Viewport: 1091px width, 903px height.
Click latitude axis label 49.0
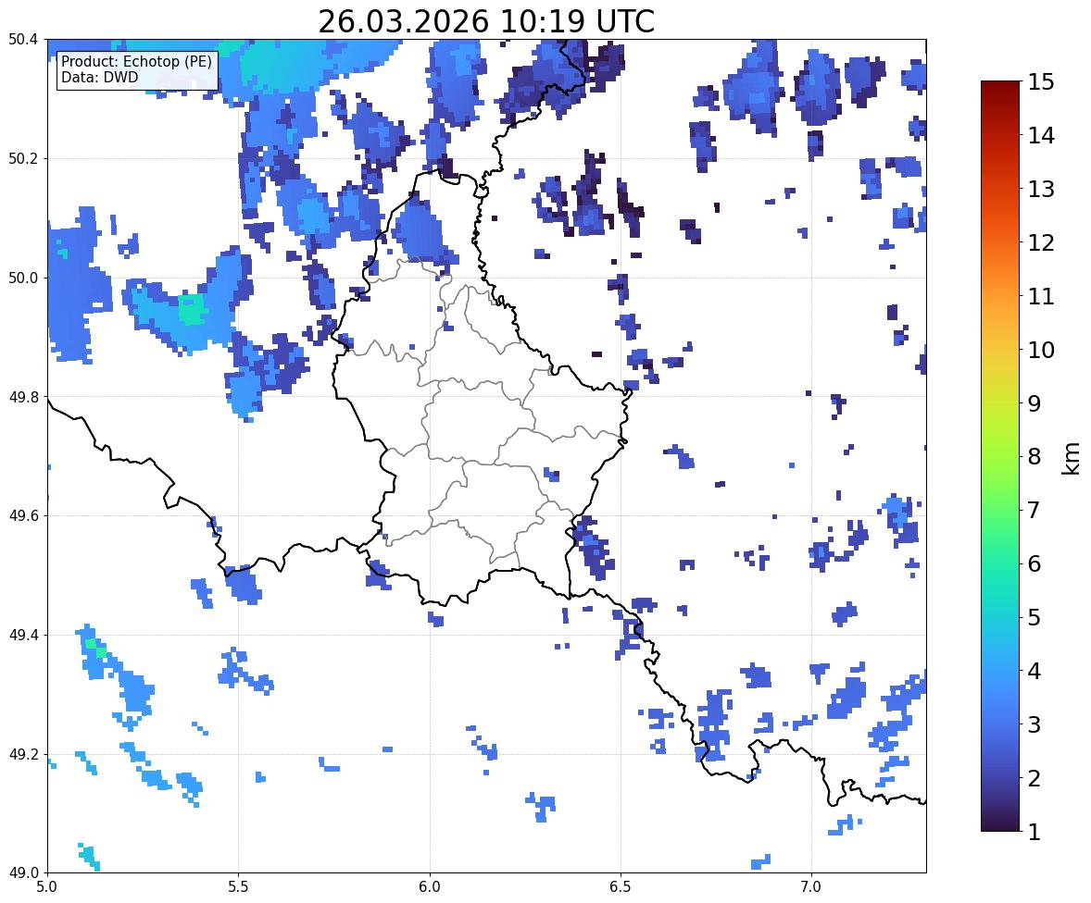pyautogui.click(x=23, y=873)
